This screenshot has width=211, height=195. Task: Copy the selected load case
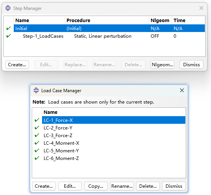[96, 186]
